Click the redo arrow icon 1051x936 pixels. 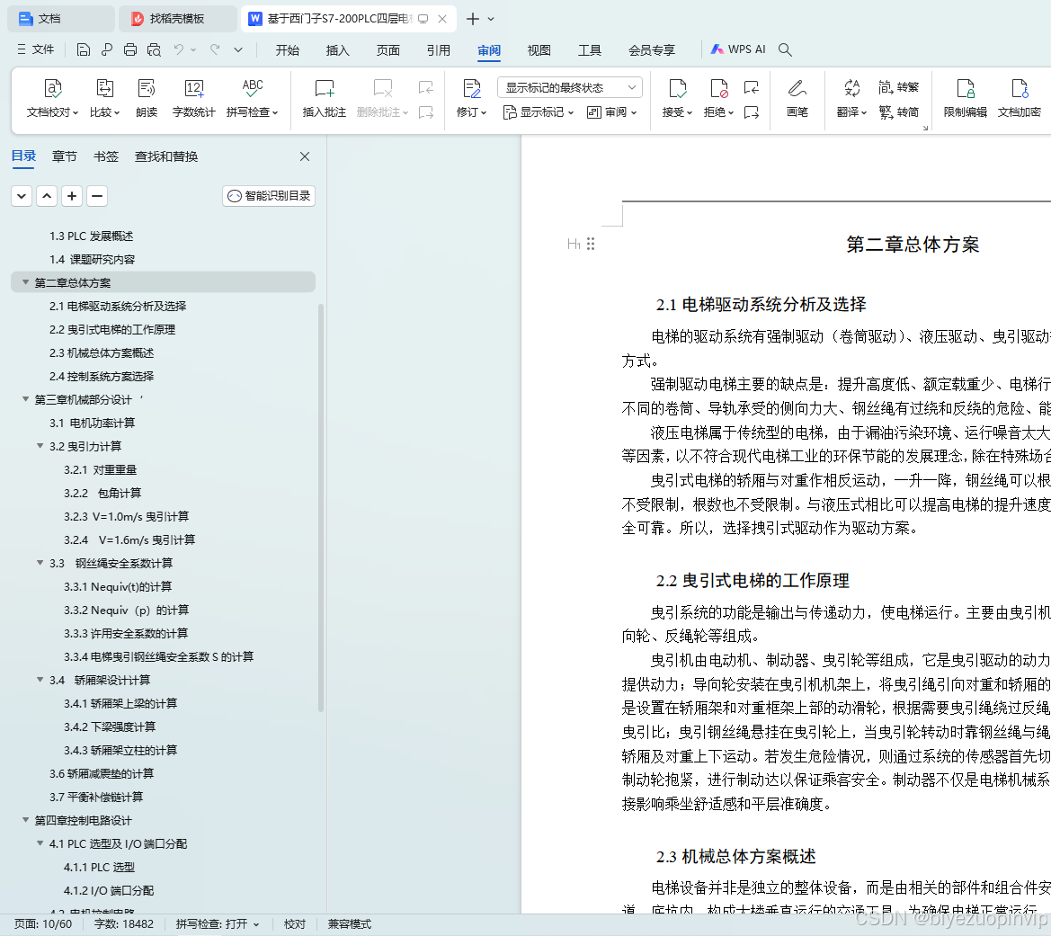pyautogui.click(x=215, y=49)
